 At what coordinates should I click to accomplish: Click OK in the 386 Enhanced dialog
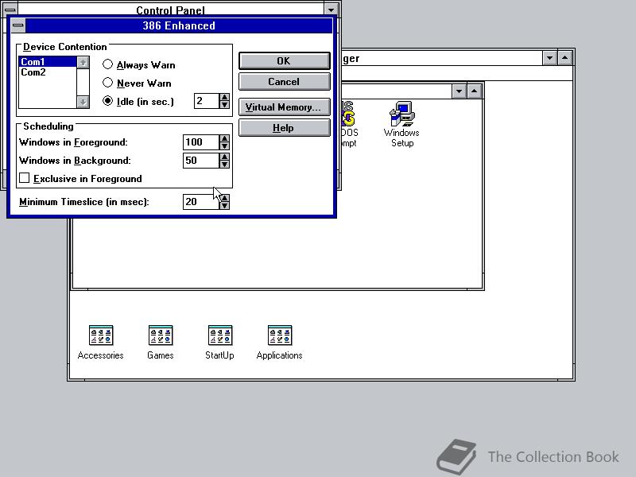point(284,61)
